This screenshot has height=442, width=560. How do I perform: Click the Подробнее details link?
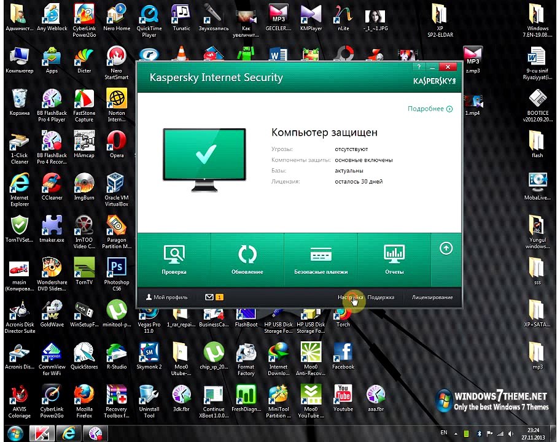click(430, 109)
